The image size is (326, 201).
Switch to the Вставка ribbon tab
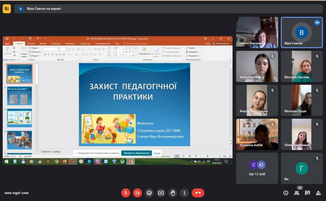point(31,43)
